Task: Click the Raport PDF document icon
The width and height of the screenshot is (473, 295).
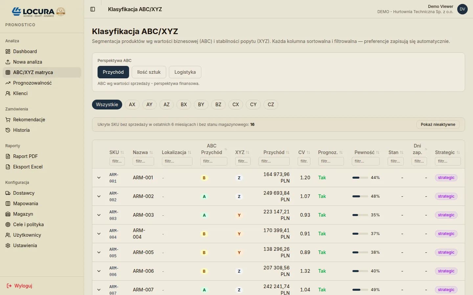Action: [x=8, y=156]
